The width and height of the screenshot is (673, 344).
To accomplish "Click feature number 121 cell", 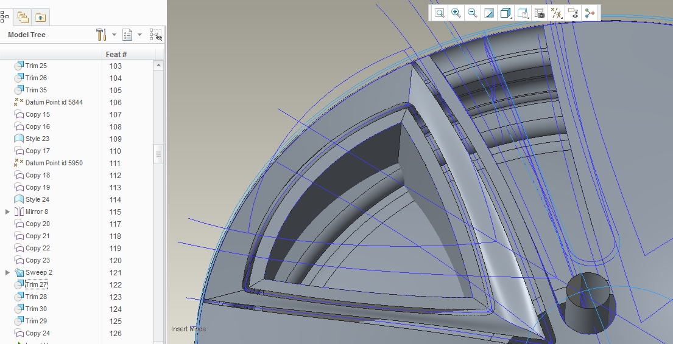I will pyautogui.click(x=116, y=272).
